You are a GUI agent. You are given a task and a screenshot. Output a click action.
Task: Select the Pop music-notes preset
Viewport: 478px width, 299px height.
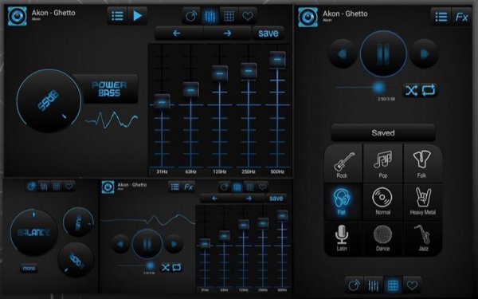coord(383,164)
